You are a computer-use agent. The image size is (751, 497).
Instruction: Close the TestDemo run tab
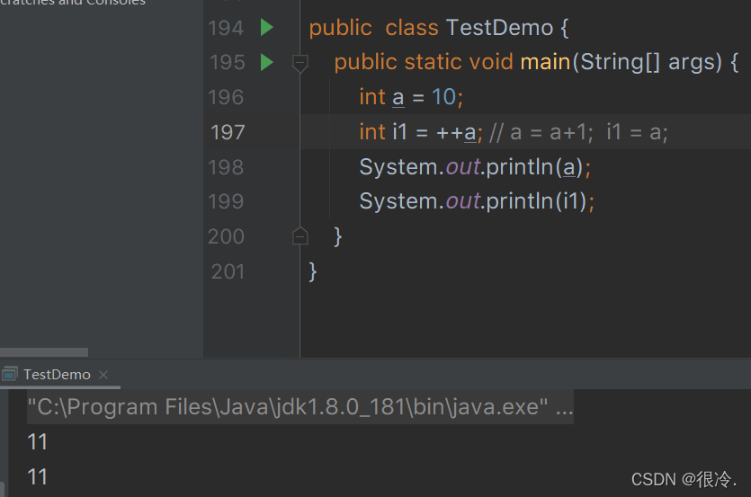pyautogui.click(x=103, y=375)
